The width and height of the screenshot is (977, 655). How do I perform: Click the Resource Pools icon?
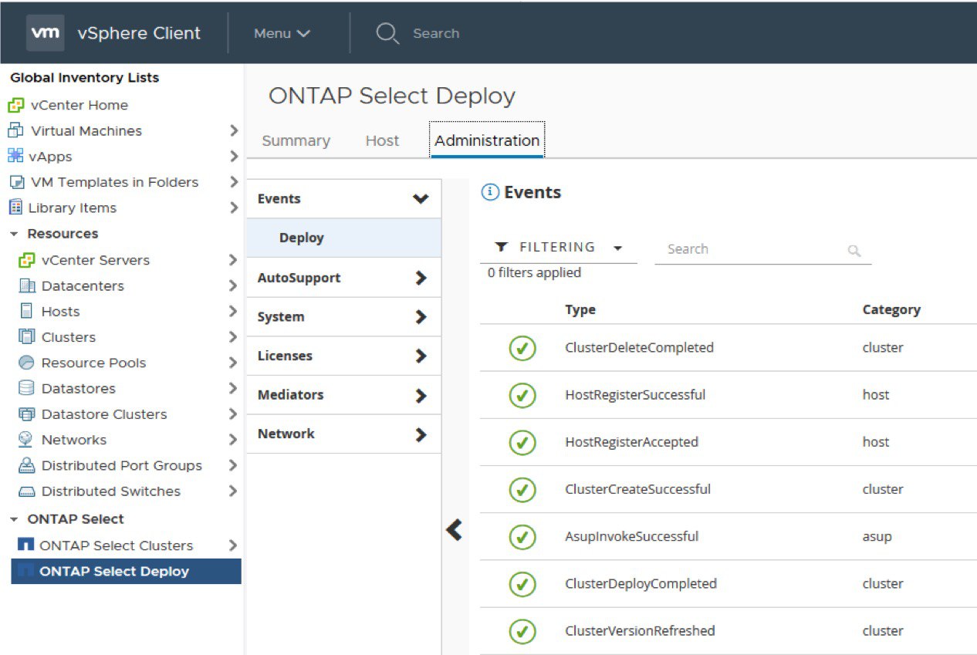coord(27,363)
